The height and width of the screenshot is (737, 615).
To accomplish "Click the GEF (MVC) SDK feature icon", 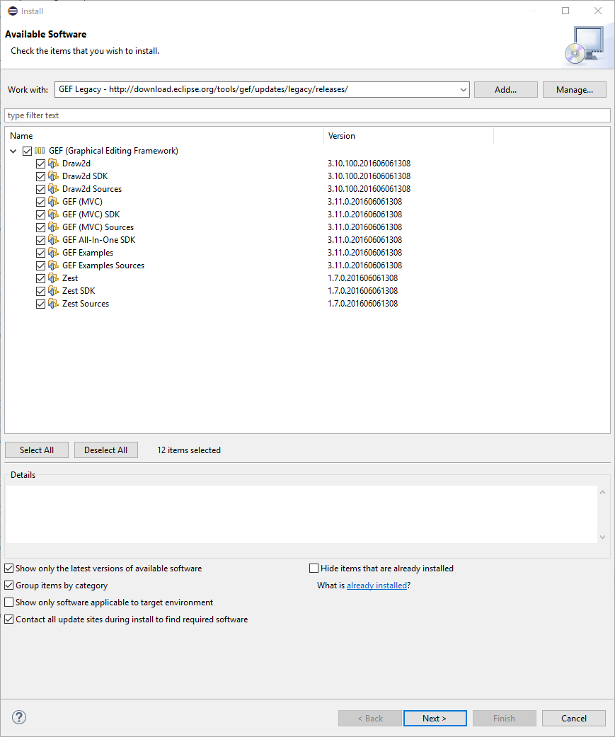I will [54, 215].
